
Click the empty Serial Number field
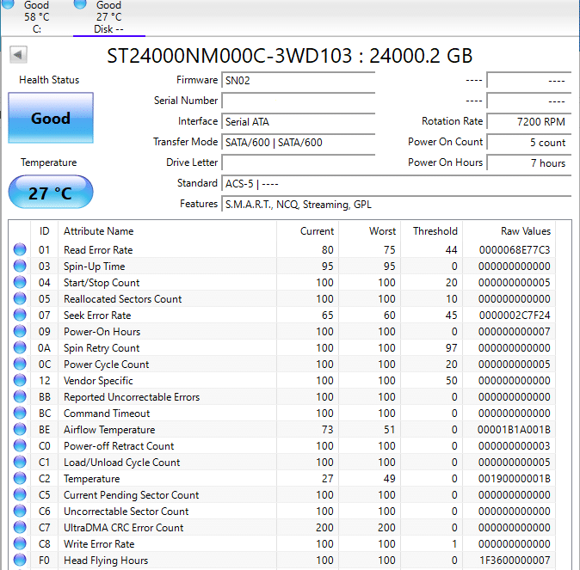(298, 101)
